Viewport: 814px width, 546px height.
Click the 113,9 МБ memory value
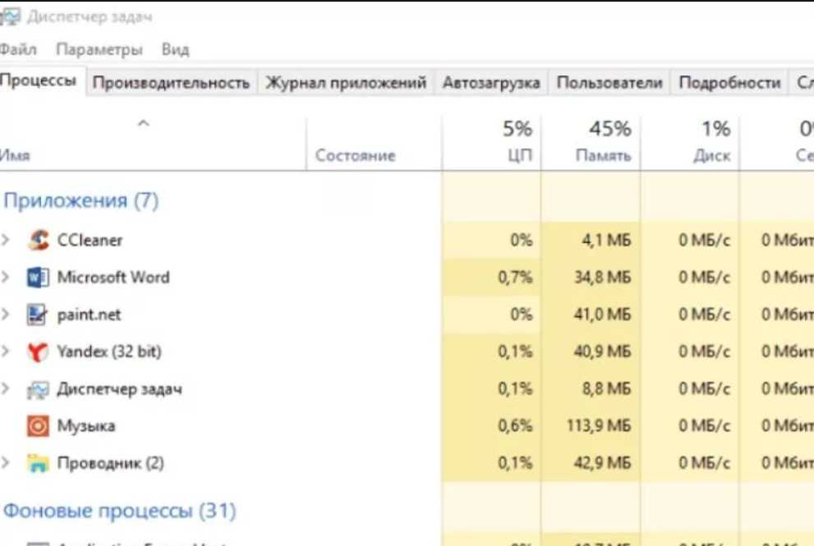[599, 426]
